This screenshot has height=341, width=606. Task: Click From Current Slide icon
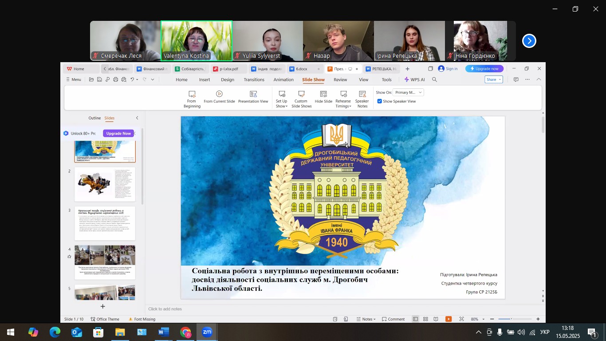pos(219,94)
